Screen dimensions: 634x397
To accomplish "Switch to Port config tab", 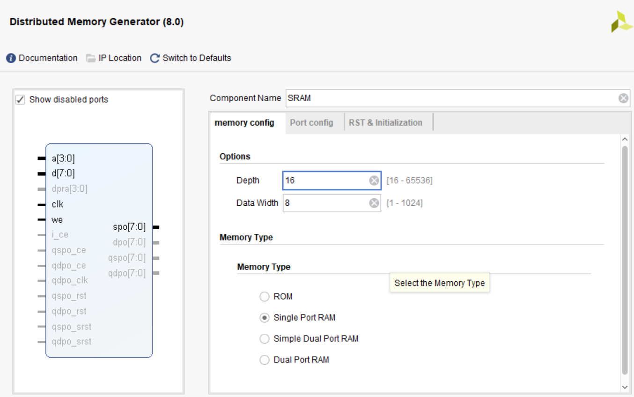I will coord(311,123).
